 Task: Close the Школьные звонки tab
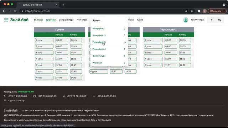point(56,5)
